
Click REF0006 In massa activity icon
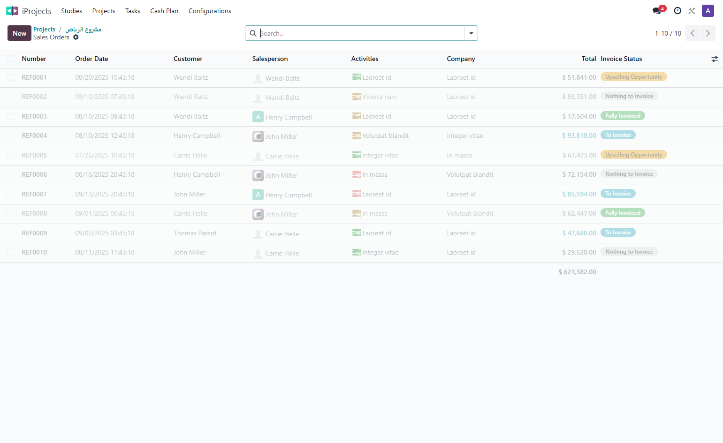coord(357,174)
